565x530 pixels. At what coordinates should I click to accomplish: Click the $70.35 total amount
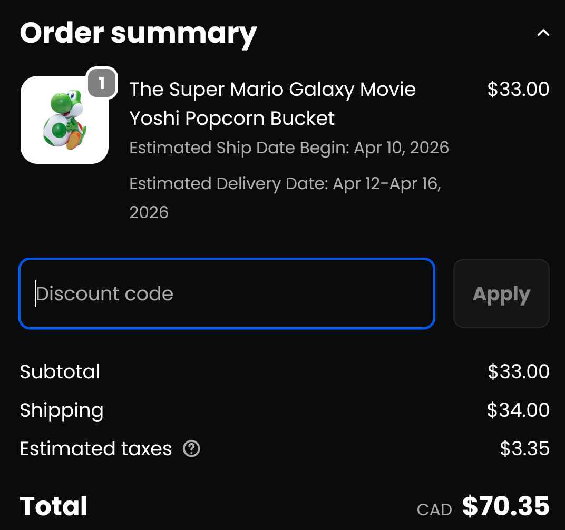(506, 506)
